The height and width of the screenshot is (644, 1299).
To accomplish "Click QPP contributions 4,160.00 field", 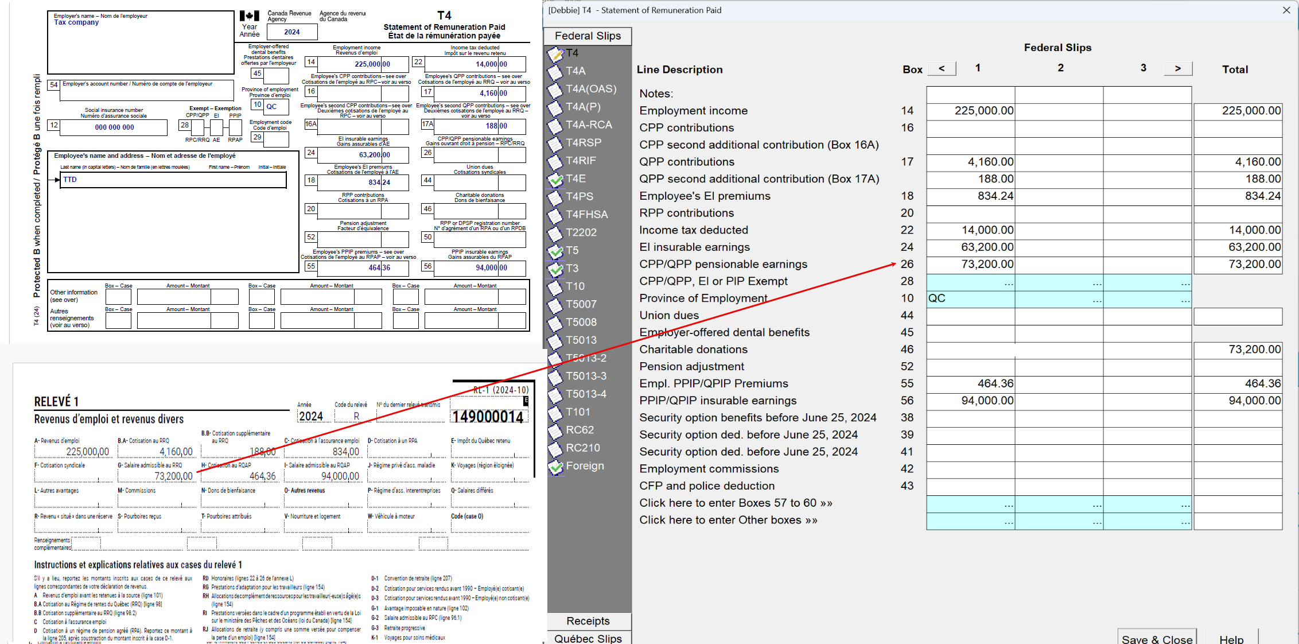I will click(x=971, y=162).
